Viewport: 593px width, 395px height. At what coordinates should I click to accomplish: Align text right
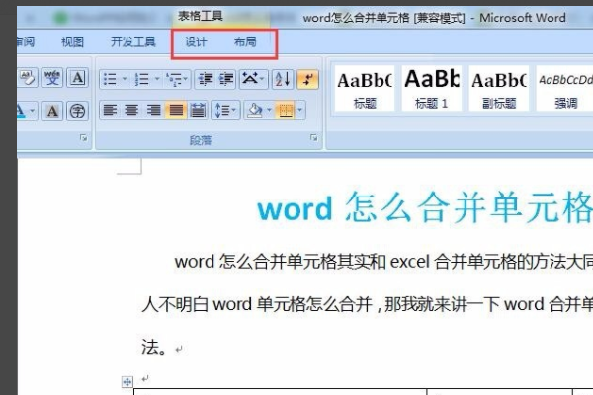[153, 111]
